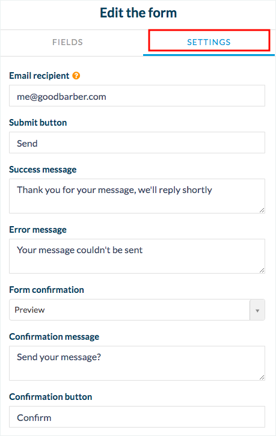Click the "Submit button" label text
Screen dimensions: 276x436
pos(38,123)
